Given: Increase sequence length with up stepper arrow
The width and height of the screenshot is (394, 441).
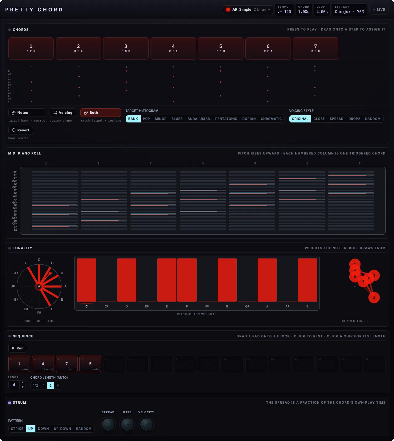Looking at the screenshot, I should 22,383.
